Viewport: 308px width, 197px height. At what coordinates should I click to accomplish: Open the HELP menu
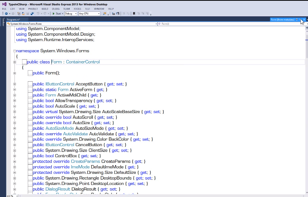tap(111, 9)
